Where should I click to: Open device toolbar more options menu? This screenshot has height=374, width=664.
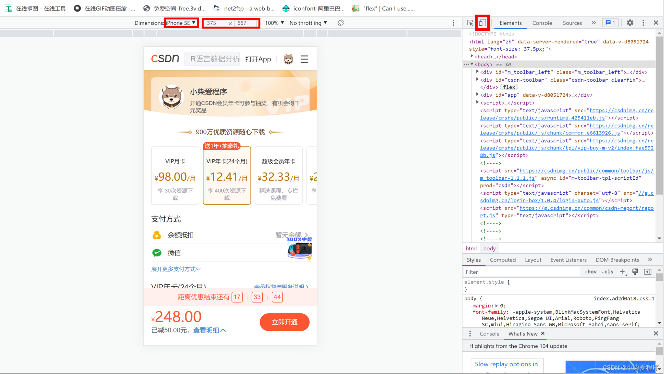(454, 23)
